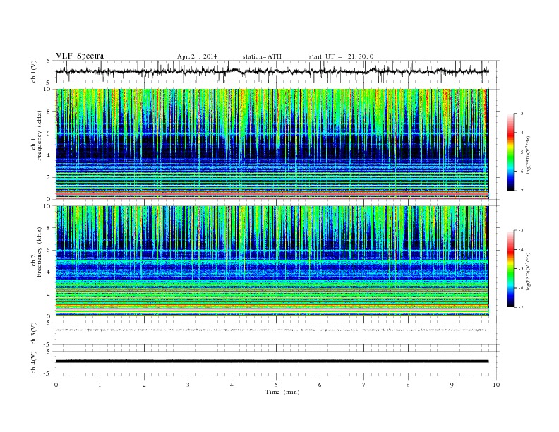
Task: Click the 2 kHz tick label of ch.2 spectrogram
Action: (49, 294)
